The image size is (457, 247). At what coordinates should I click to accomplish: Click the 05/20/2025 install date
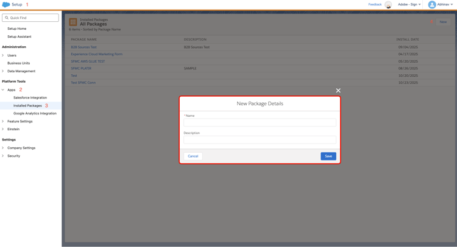(x=408, y=61)
